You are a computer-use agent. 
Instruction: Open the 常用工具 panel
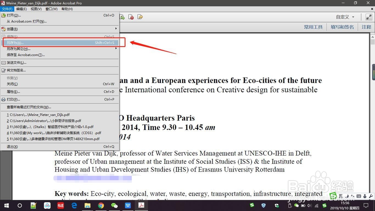tap(313, 27)
